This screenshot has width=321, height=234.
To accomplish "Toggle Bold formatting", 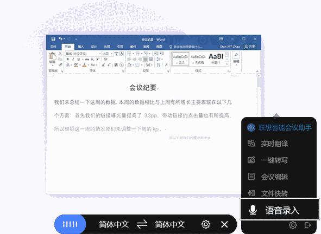I will pyautogui.click(x=67, y=59).
